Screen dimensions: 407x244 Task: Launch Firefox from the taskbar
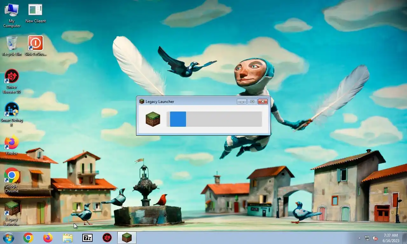(48, 238)
